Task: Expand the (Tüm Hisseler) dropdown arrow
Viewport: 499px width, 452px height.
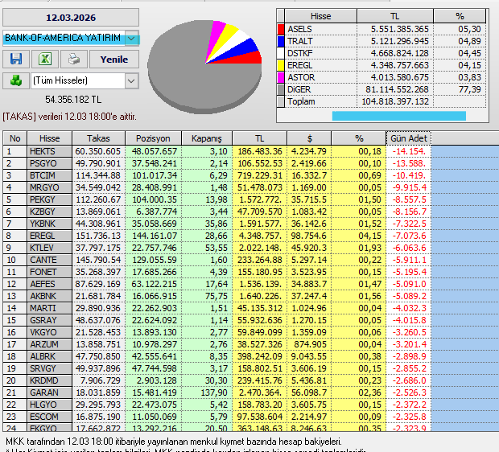Action: point(131,80)
